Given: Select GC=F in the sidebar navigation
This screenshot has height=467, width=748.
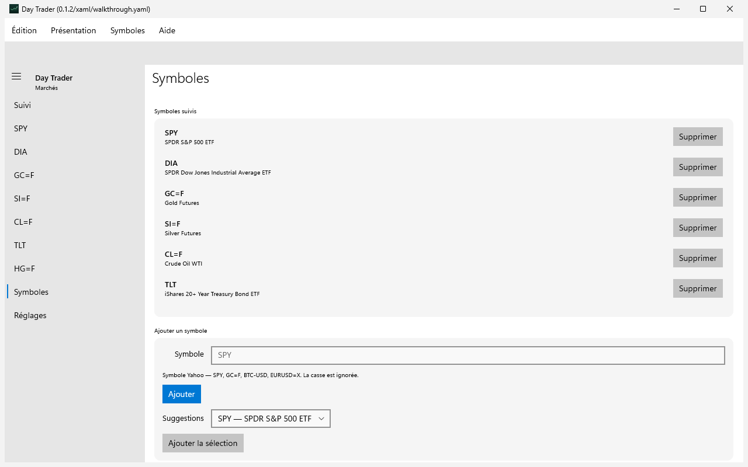Looking at the screenshot, I should point(75,175).
